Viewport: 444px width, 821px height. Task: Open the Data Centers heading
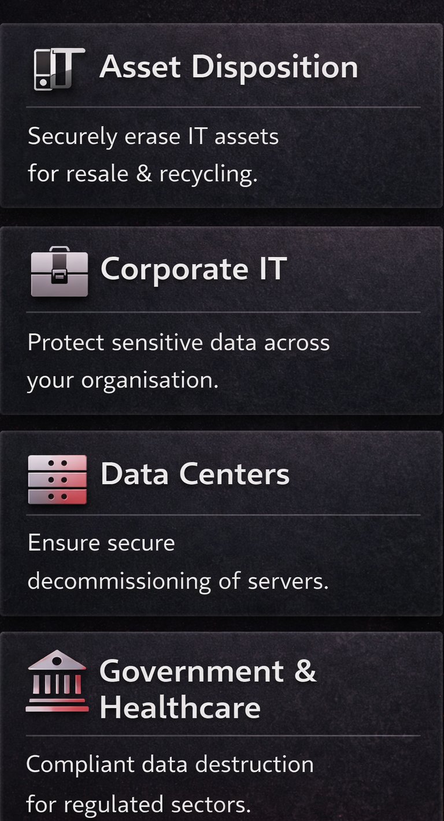click(x=195, y=474)
